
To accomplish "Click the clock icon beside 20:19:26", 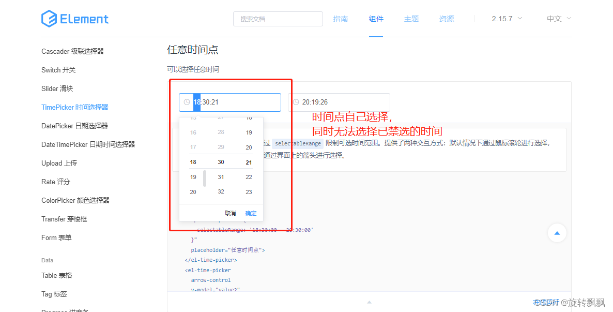I will click(296, 102).
